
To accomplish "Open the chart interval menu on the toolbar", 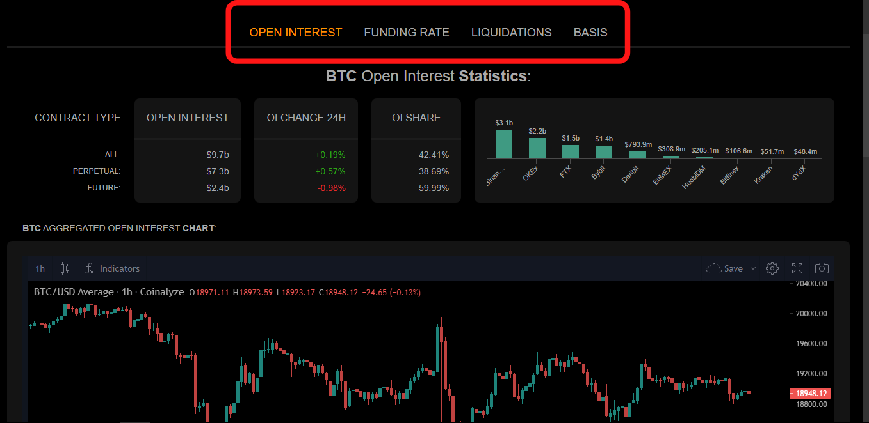I will pyautogui.click(x=40, y=268).
